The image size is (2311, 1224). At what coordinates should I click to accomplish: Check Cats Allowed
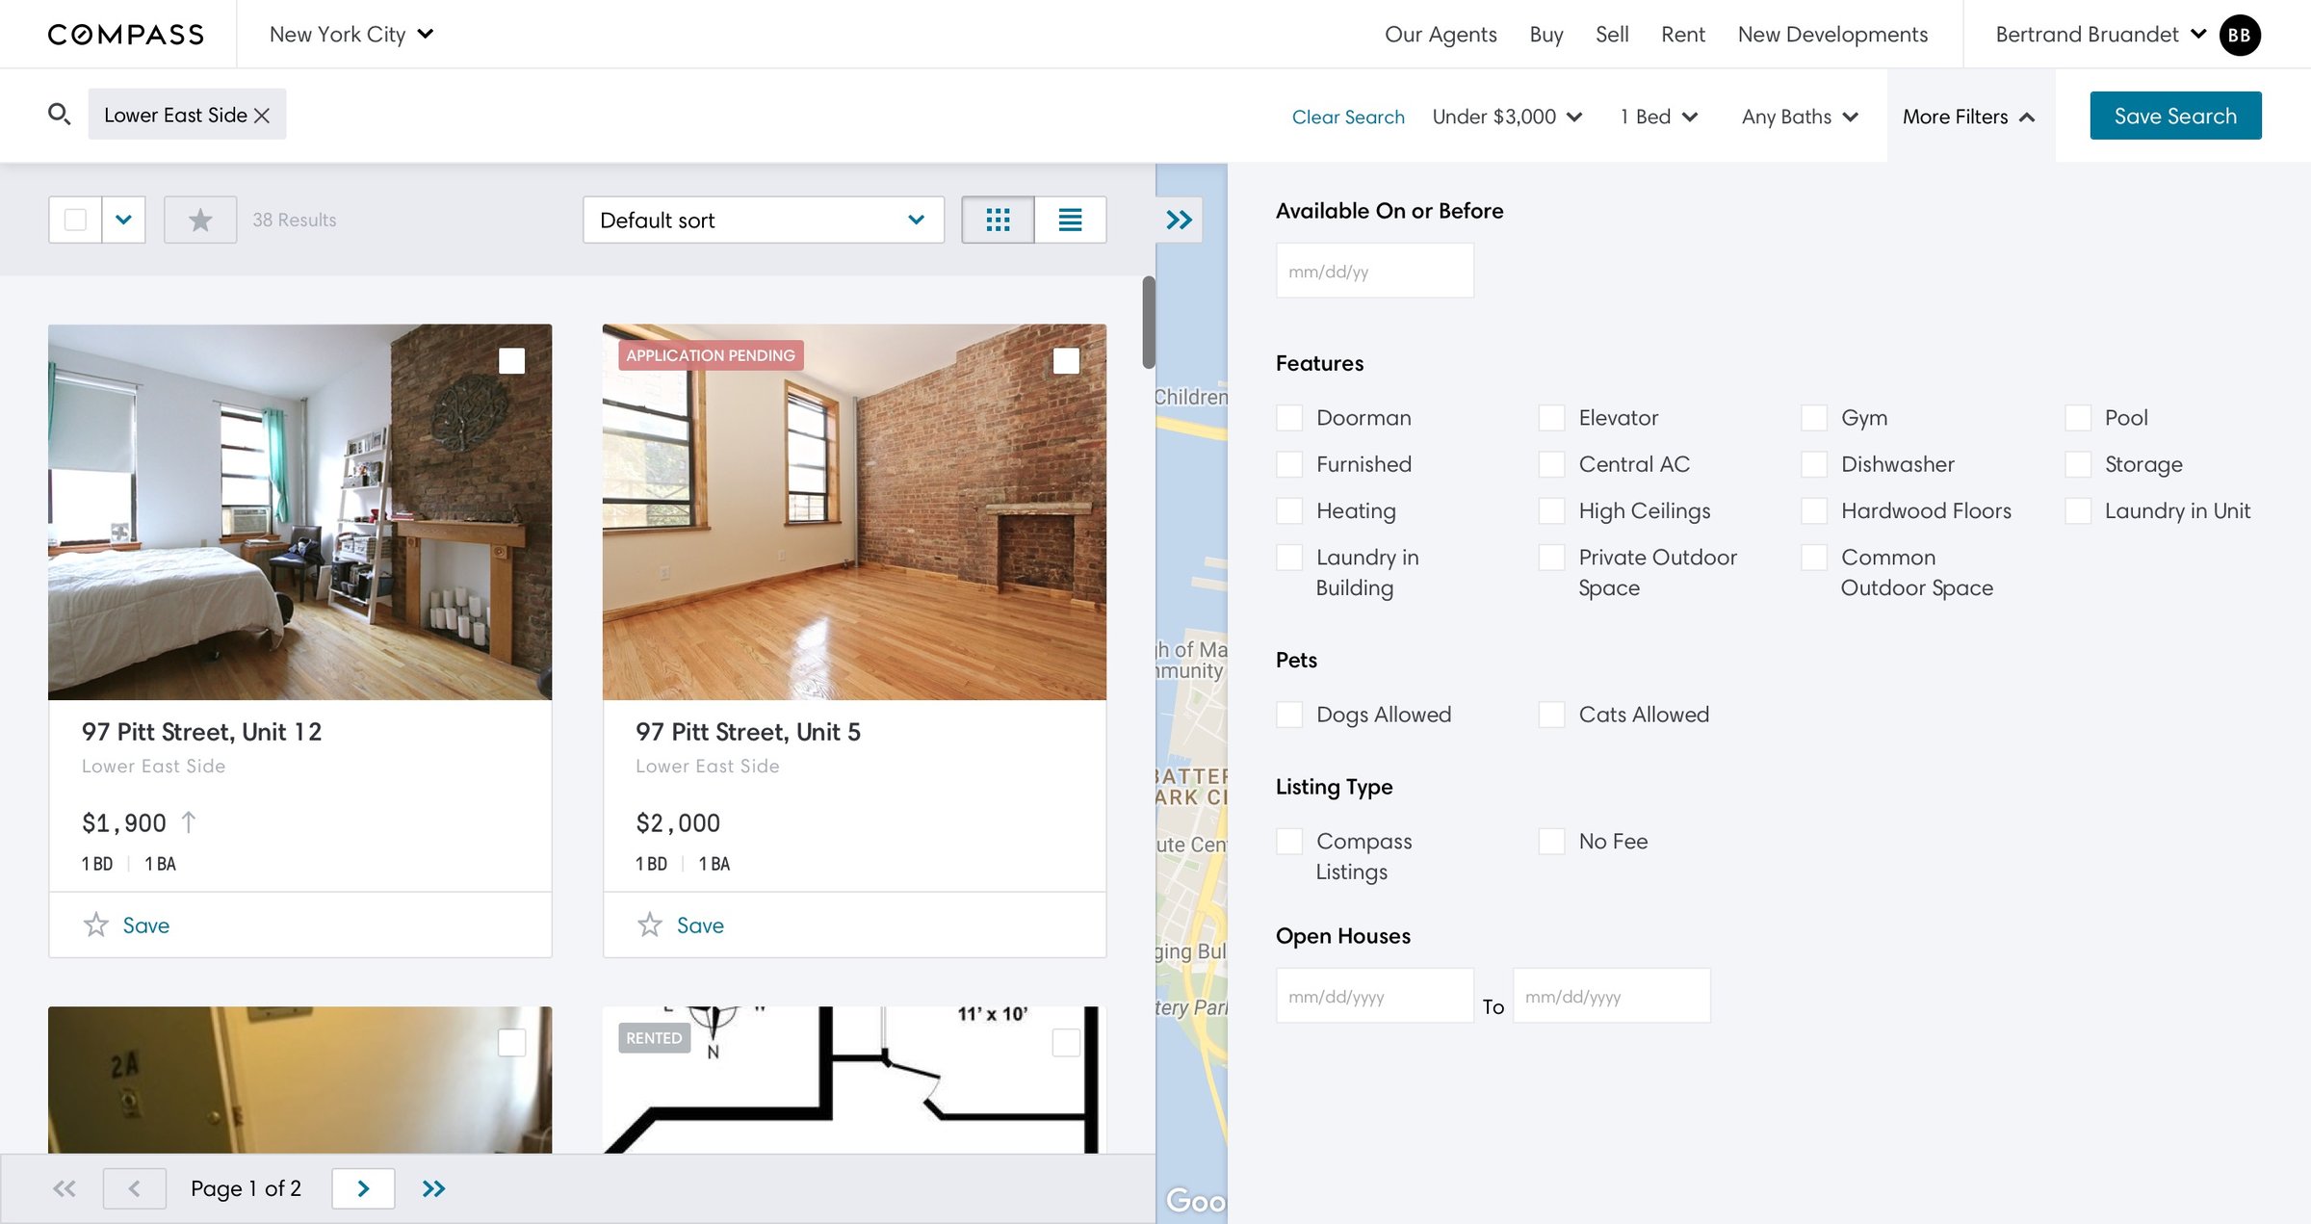tap(1551, 715)
